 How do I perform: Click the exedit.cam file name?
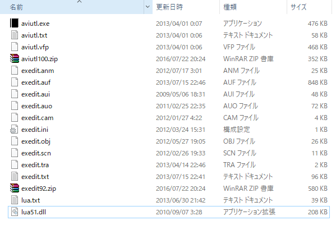pyautogui.click(x=37, y=118)
